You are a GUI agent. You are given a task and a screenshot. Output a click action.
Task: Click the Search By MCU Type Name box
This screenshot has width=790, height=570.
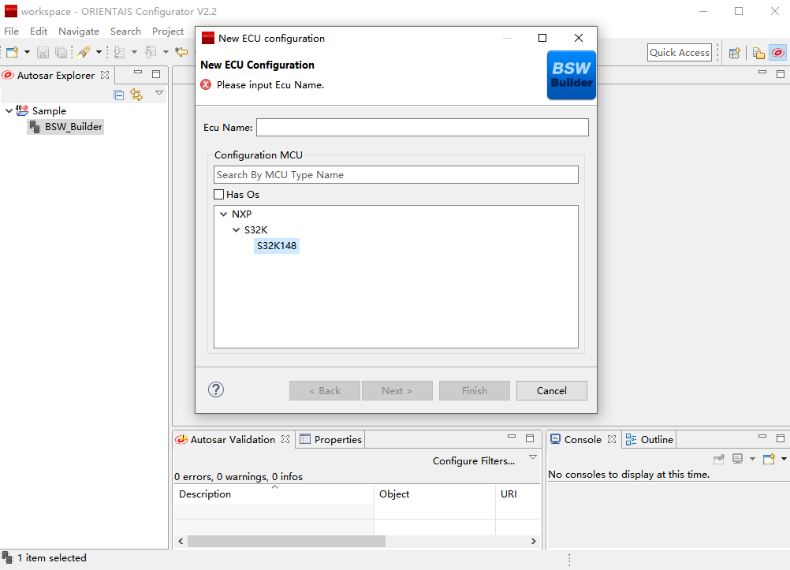(396, 175)
